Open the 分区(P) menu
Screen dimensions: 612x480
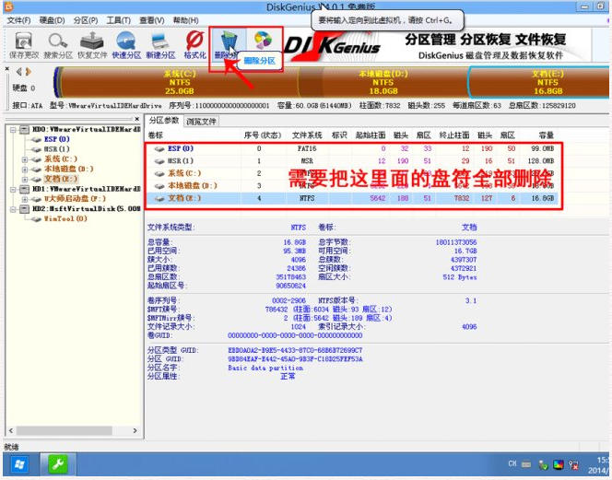[x=86, y=20]
